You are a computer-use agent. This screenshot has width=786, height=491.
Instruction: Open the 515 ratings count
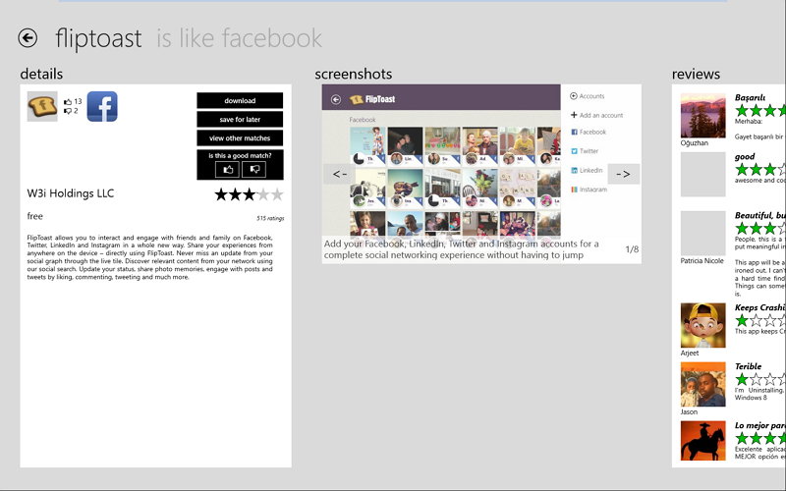click(x=270, y=218)
